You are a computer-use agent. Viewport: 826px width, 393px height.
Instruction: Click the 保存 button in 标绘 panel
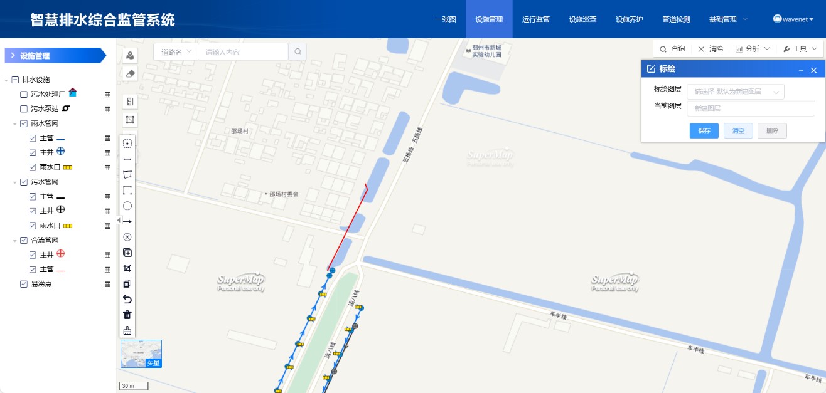click(704, 131)
